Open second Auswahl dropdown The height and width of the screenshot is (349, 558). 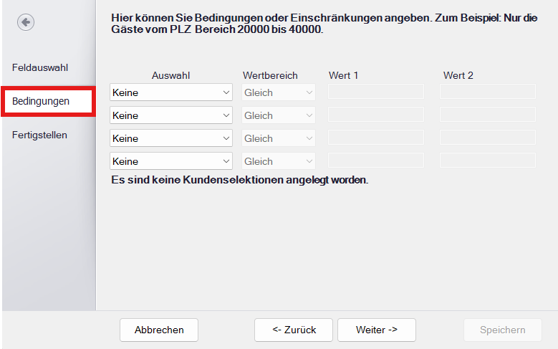171,115
